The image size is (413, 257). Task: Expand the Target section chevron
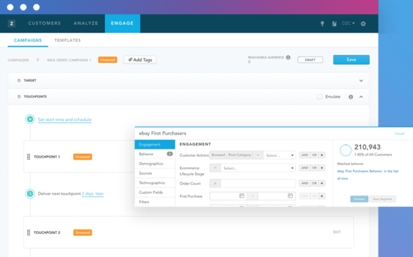[x=360, y=81]
